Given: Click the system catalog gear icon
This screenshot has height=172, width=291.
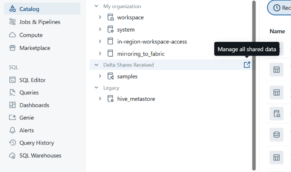Looking at the screenshot, I should click(110, 29).
